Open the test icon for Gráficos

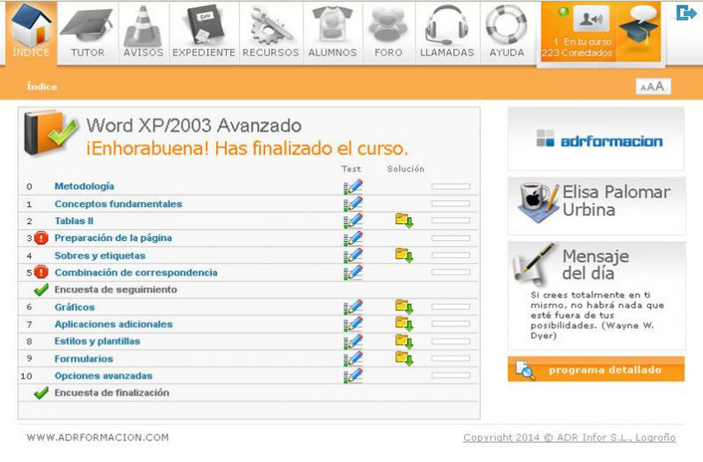pyautogui.click(x=353, y=307)
